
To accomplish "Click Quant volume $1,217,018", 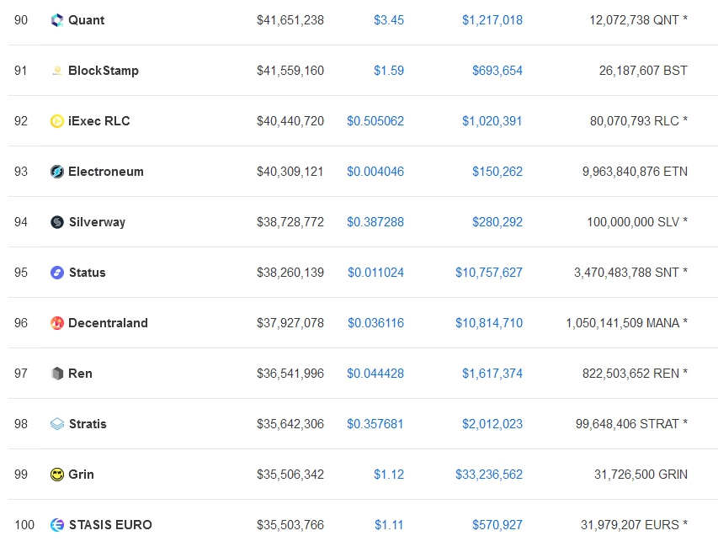I will coord(492,20).
